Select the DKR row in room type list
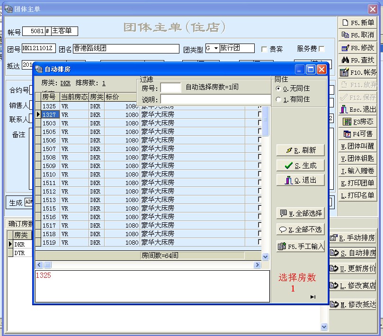383x336 pixels. tap(19, 244)
